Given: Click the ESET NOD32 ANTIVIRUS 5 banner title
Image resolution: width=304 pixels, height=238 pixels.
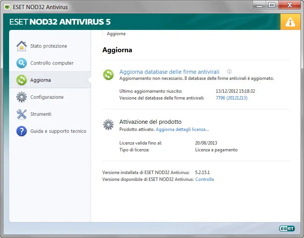Looking at the screenshot, I should coord(60,22).
